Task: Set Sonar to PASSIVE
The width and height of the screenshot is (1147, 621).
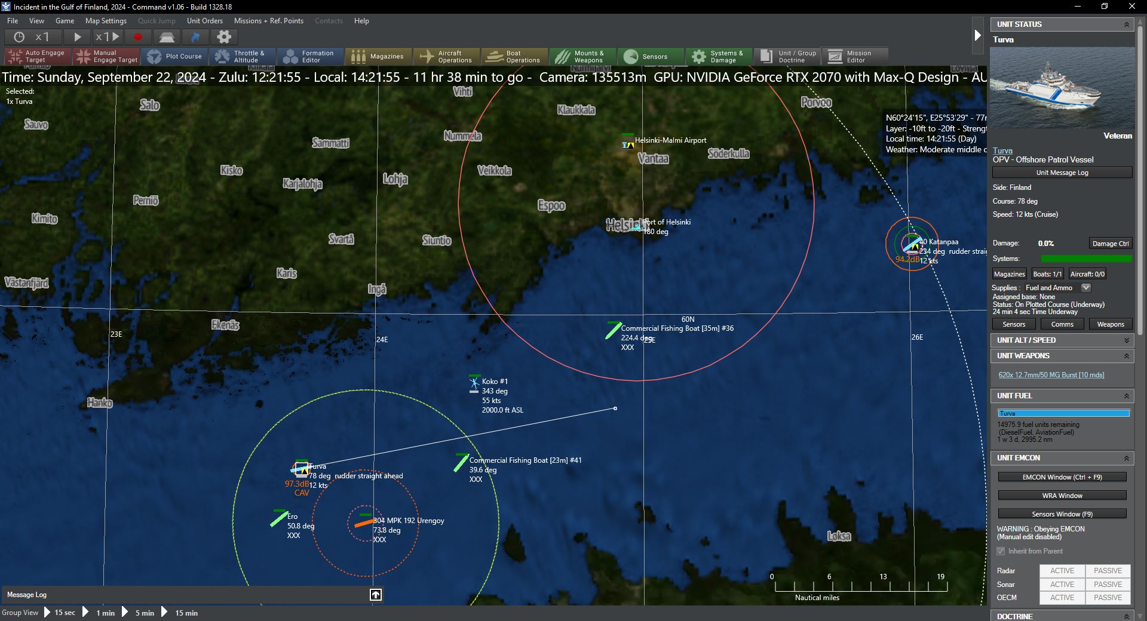Action: [x=1108, y=585]
